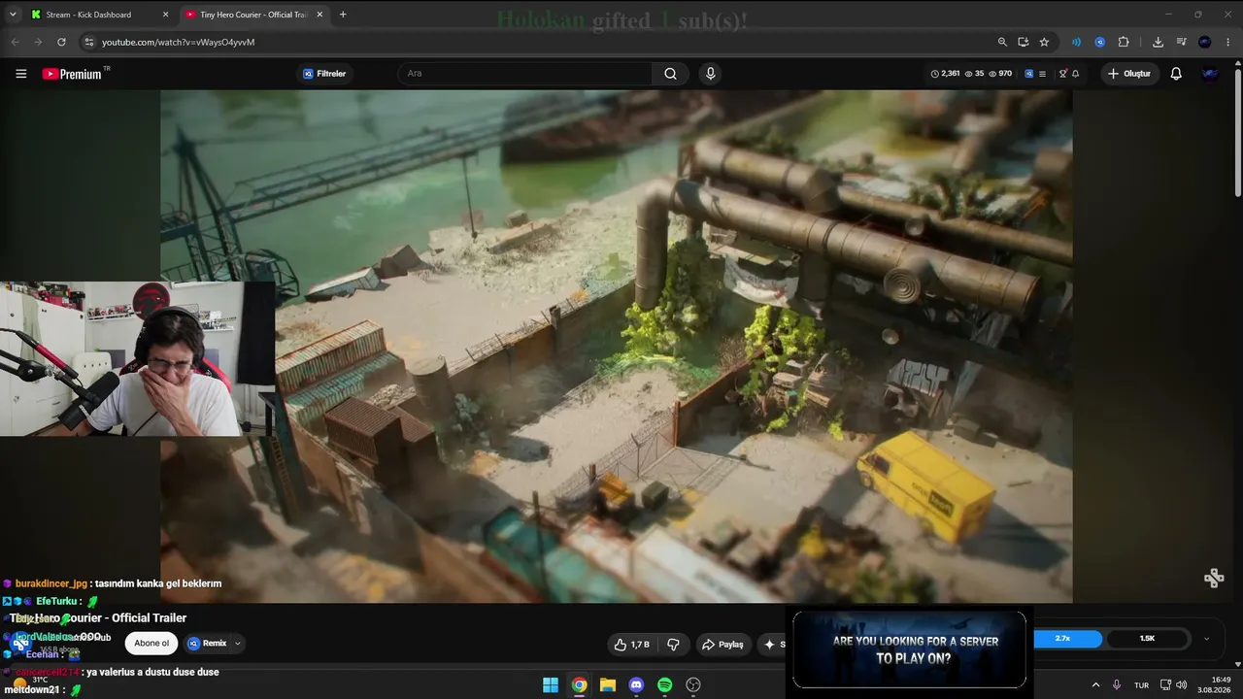Image resolution: width=1243 pixels, height=699 pixels.
Task: Open Spotify from the taskbar
Action: (665, 685)
